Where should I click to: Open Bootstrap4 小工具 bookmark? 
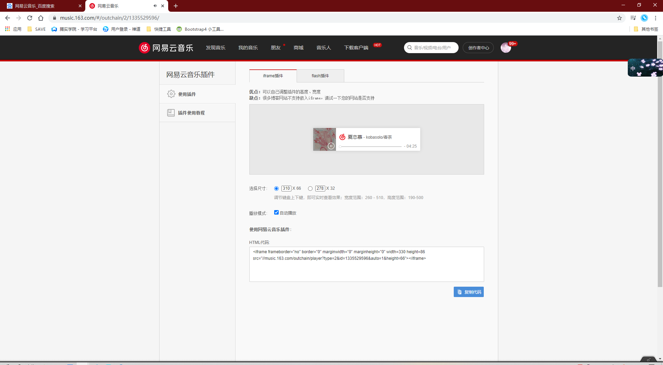[x=200, y=29]
